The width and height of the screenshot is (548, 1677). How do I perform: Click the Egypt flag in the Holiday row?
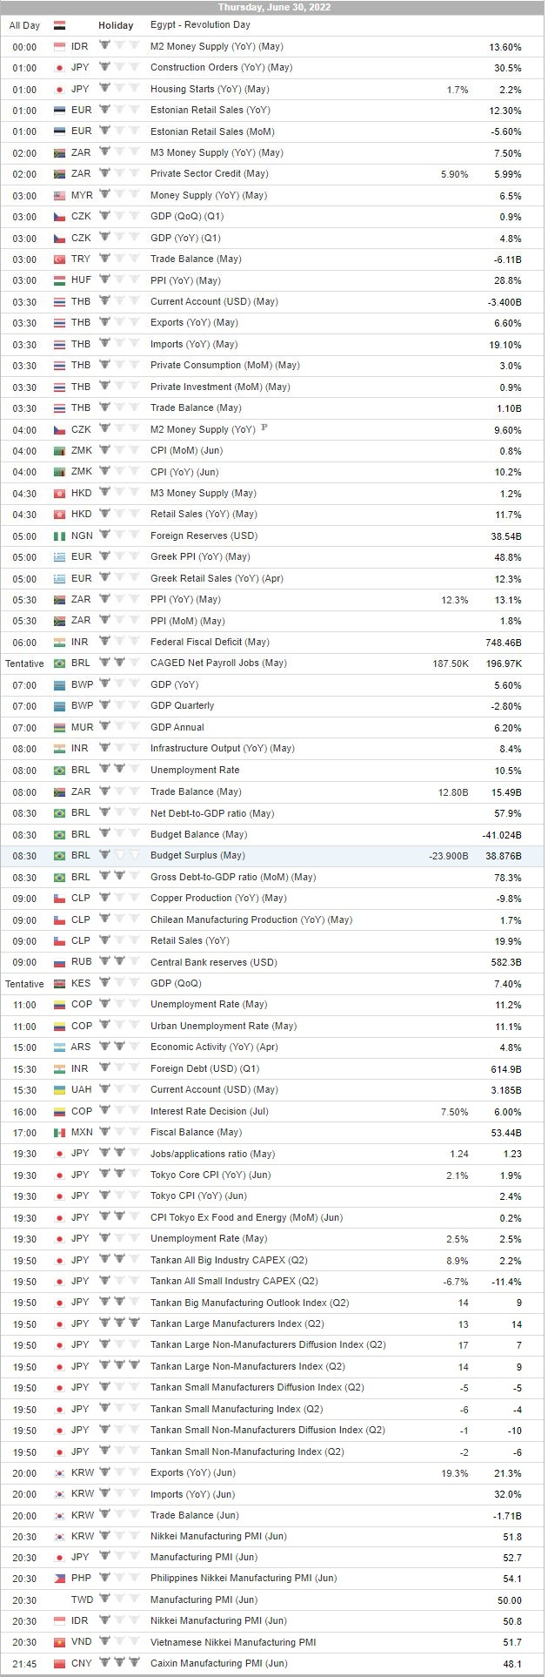click(59, 25)
